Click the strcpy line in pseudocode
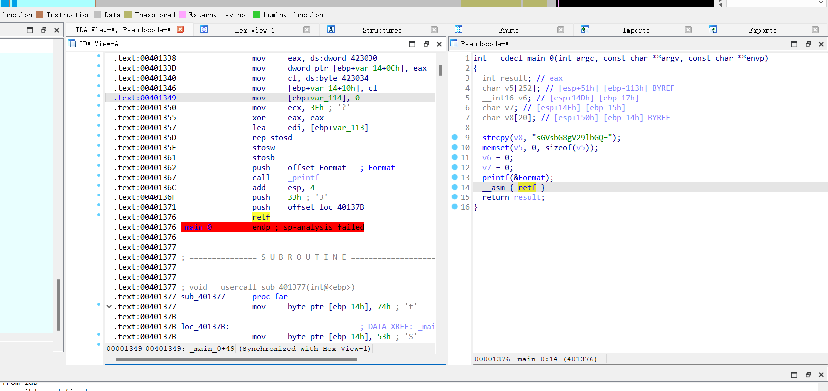Screen dimensions: 828x391 (x=552, y=138)
